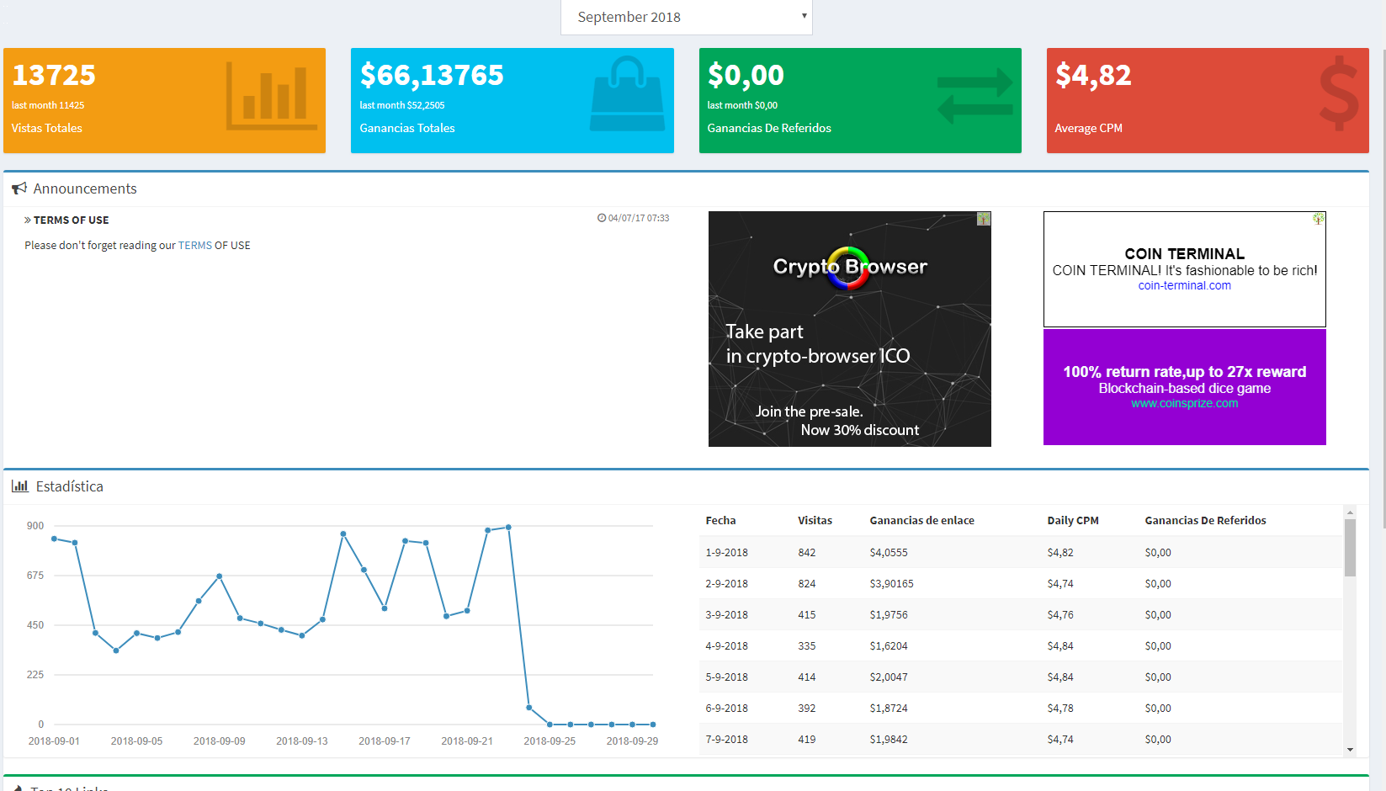This screenshot has width=1386, height=791.
Task: Click the double chevron before TERMS OF USE
Action: 28,220
